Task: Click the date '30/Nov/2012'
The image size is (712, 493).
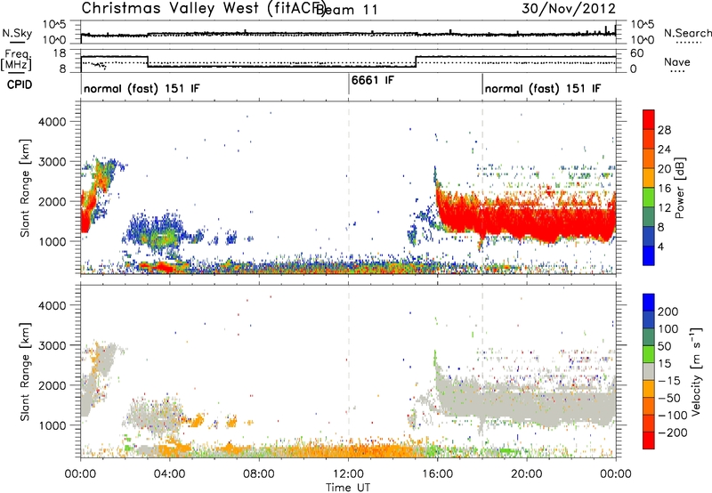Action: click(x=569, y=8)
